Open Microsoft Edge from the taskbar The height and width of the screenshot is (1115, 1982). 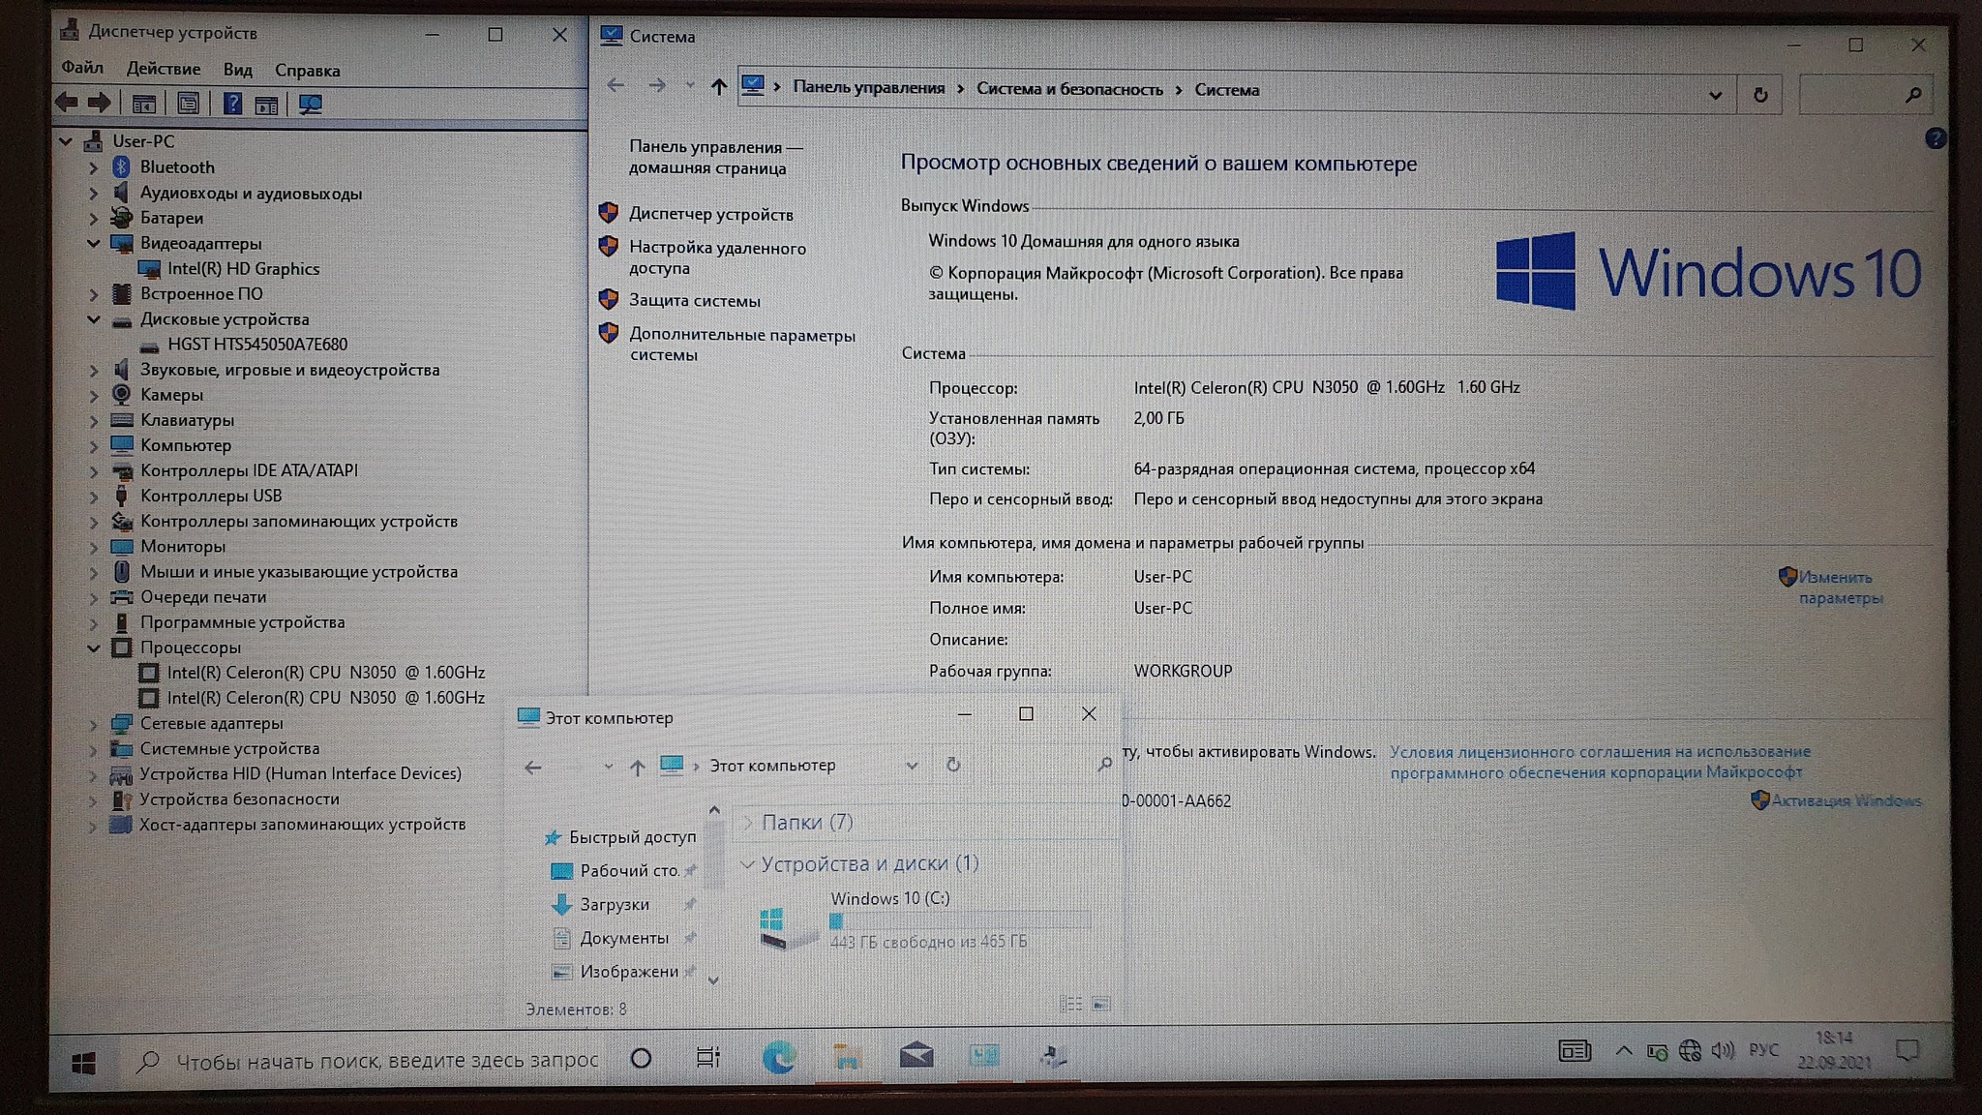pyautogui.click(x=779, y=1057)
